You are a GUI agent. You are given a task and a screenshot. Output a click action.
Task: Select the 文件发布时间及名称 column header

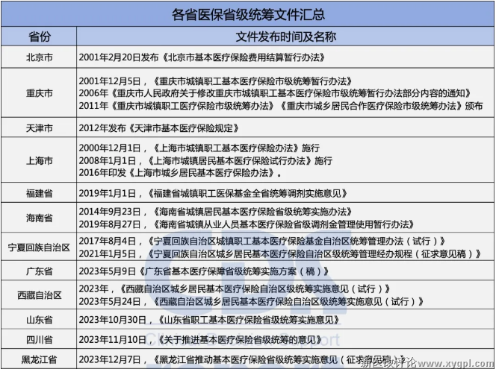(285, 37)
